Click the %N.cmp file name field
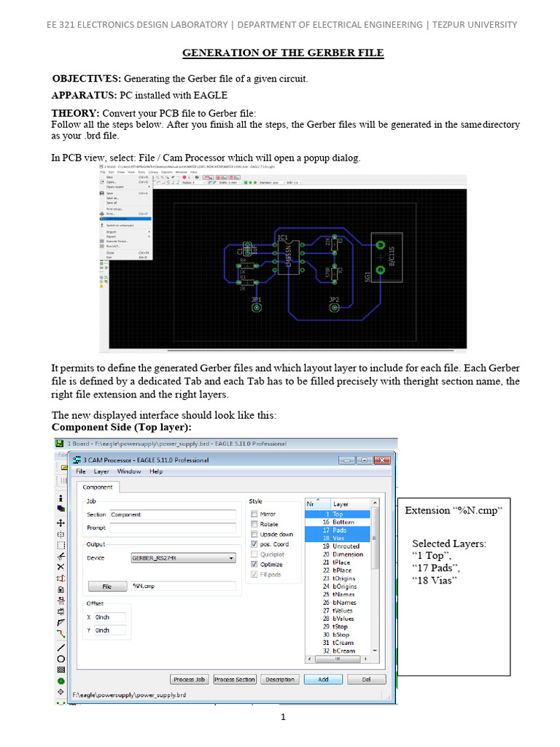The image size is (560, 747). point(183,586)
